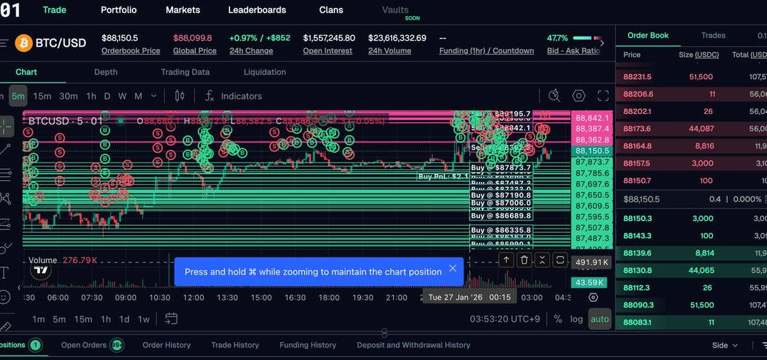Set bottom range to 1w
Viewport: 767px width, 360px height.
[144, 319]
